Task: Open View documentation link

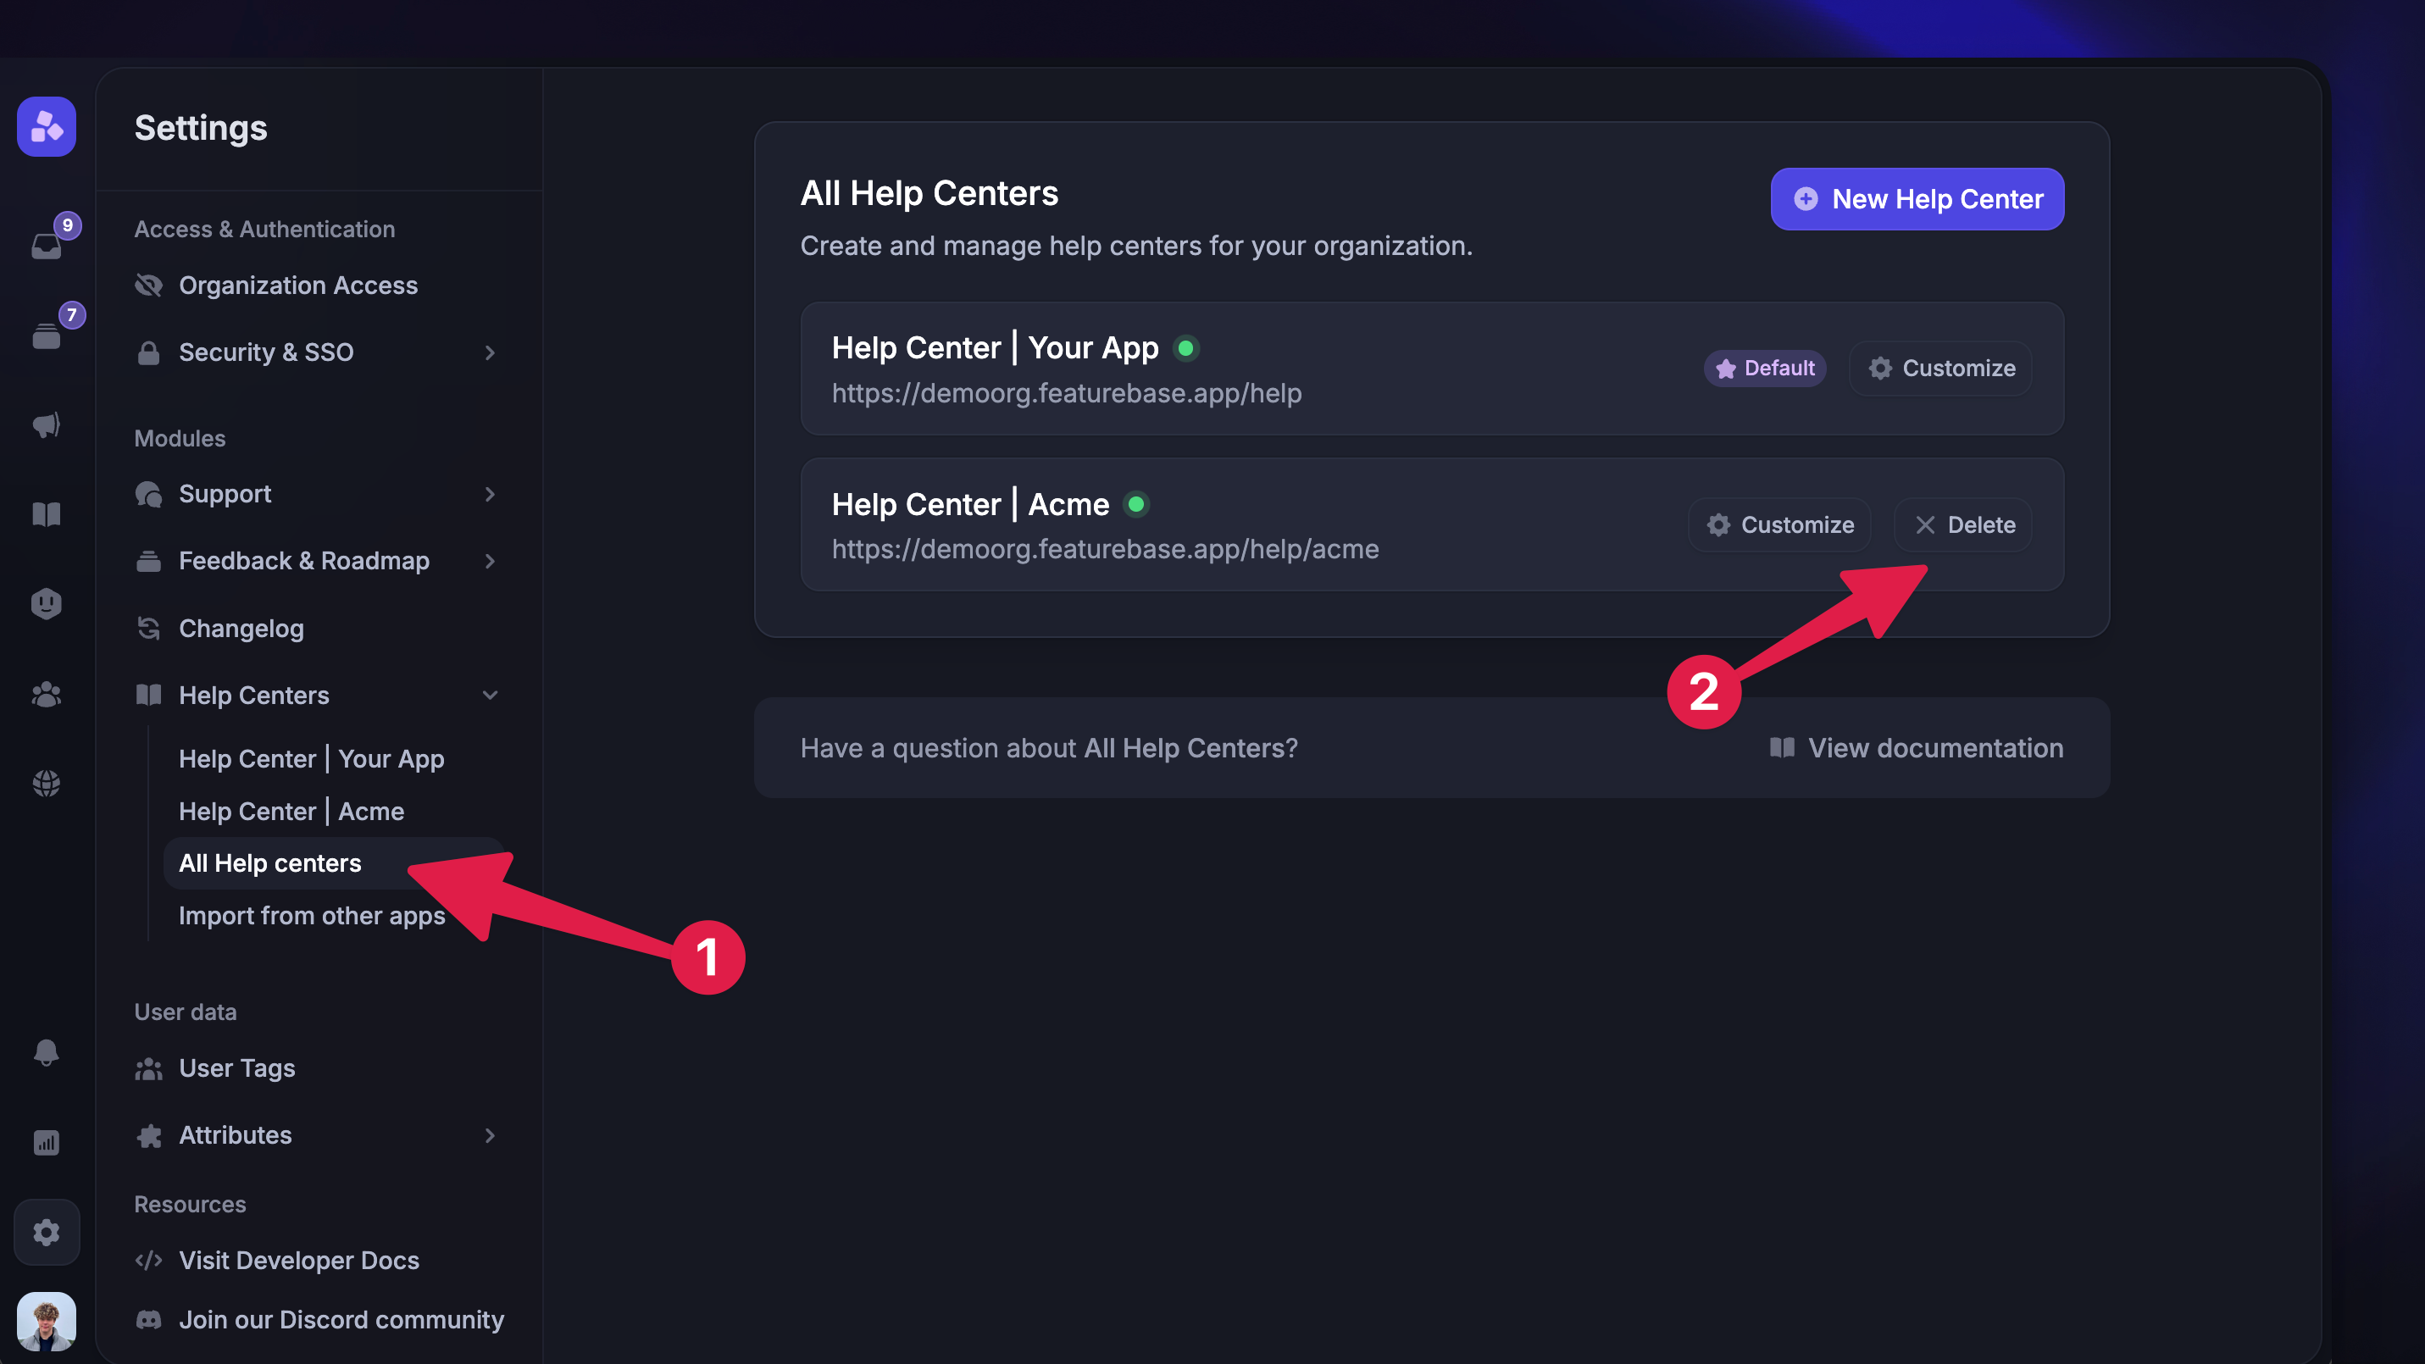Action: pyautogui.click(x=1917, y=747)
